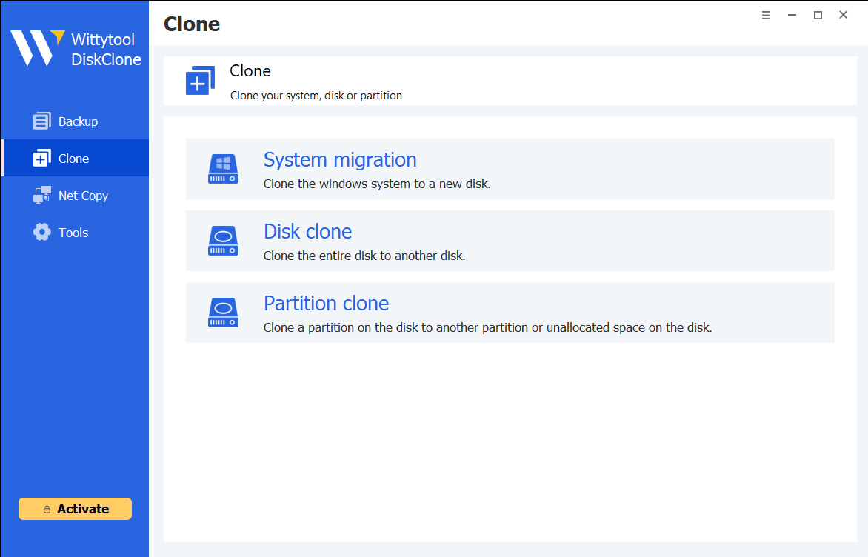Click the Partition clone drive icon
Viewport: 868px width, 557px height.
pos(223,313)
